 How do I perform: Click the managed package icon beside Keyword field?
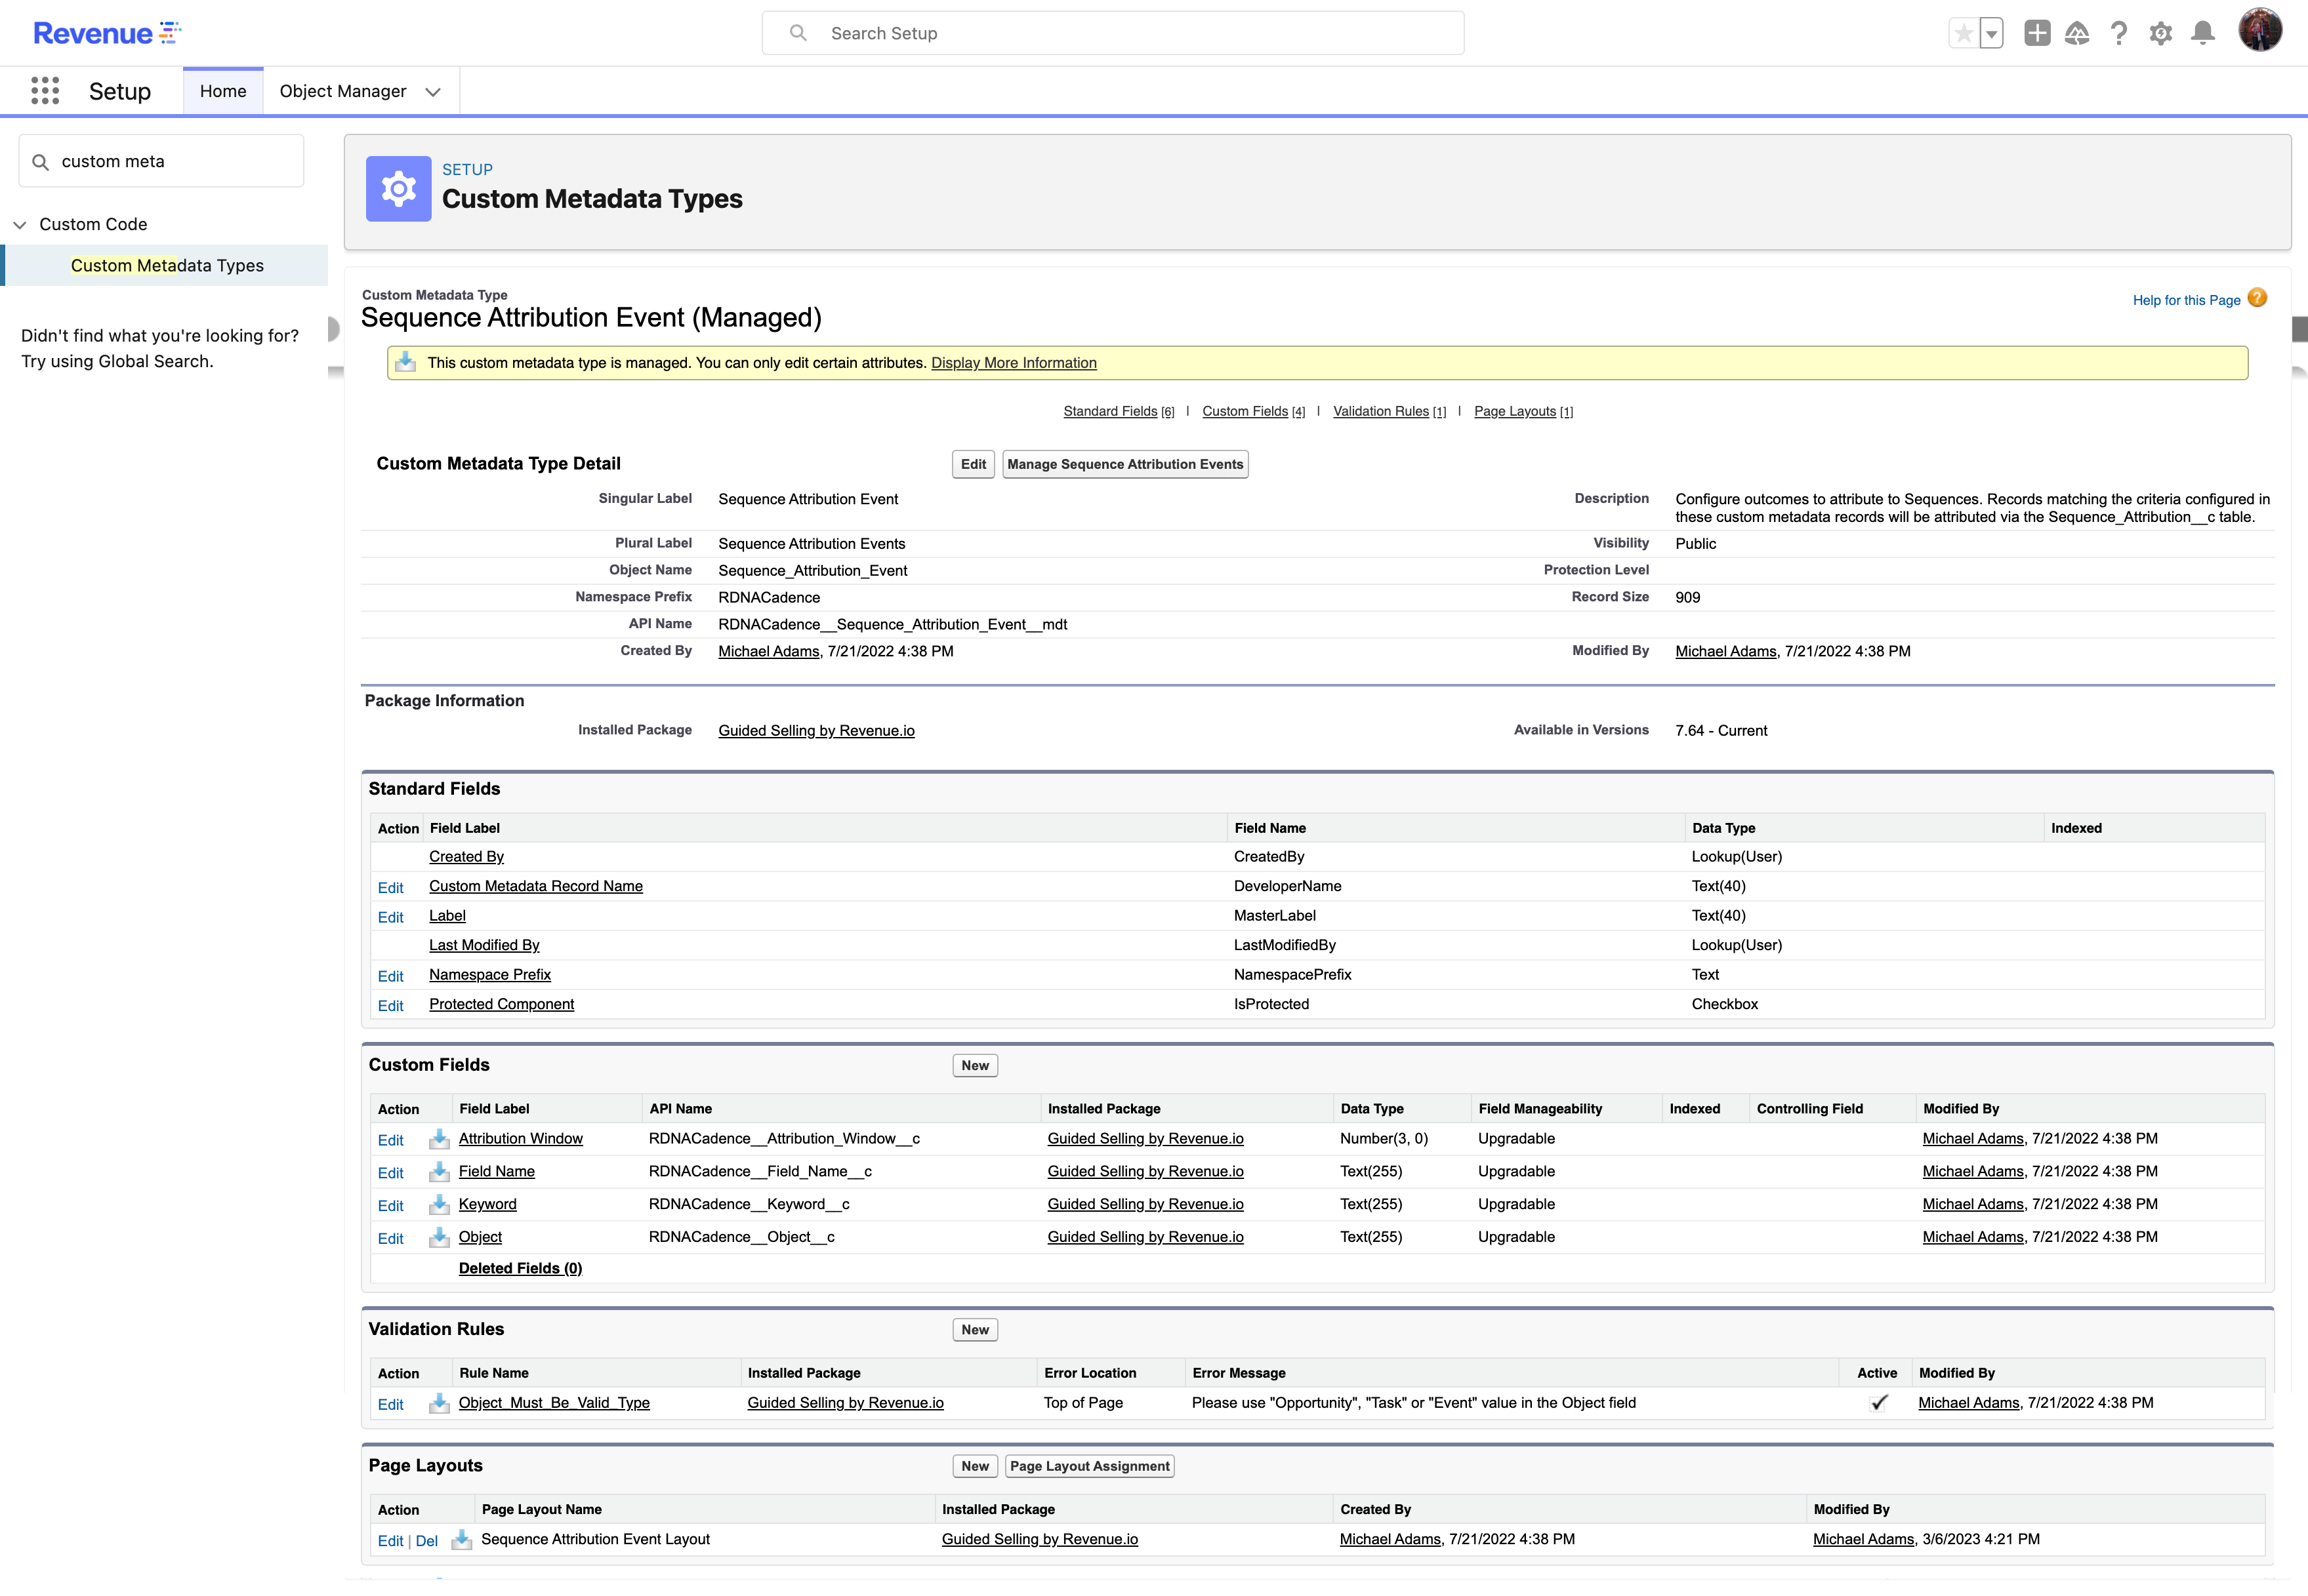pos(439,1205)
